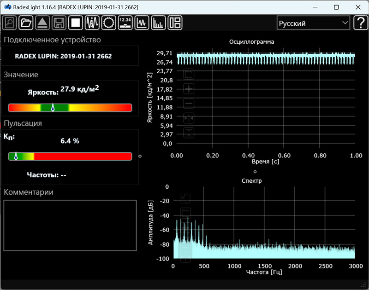Viewport: 369px width, 290px height.
Task: Click the panel layout icon in toolbar
Action: 175,23
